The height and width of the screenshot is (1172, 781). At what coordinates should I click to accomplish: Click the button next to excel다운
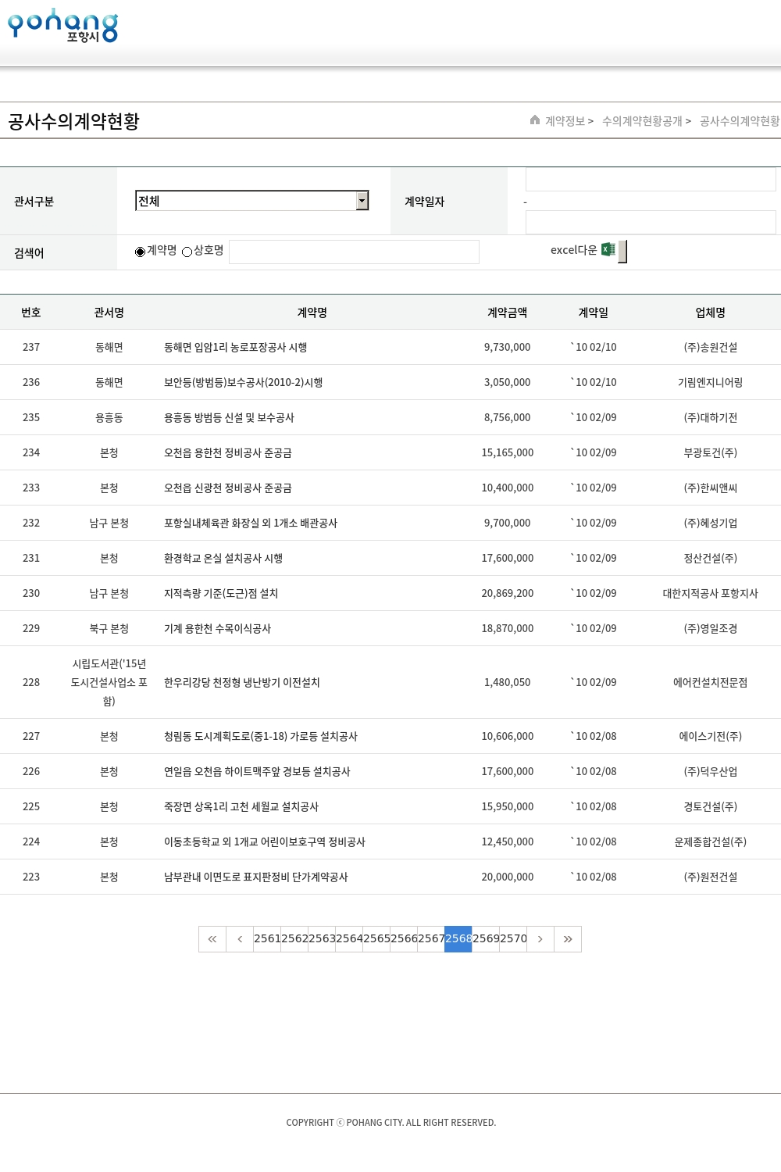point(622,252)
